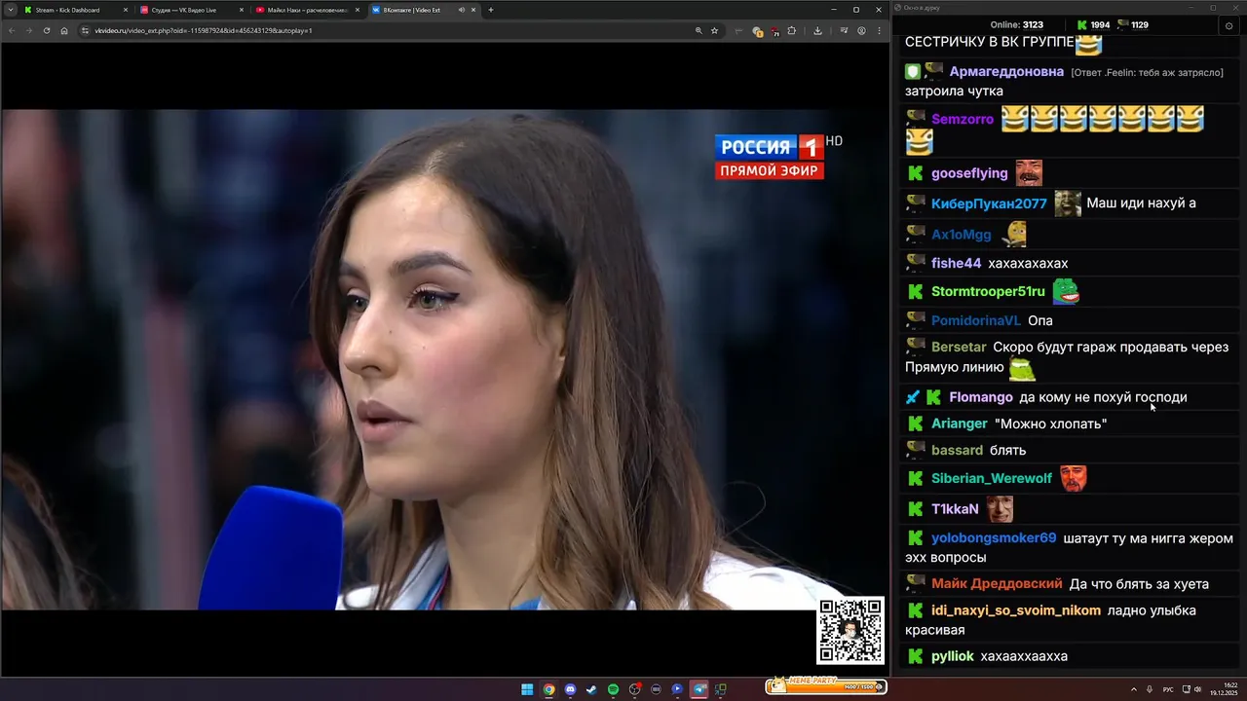Click the QR code overlay on the video
The height and width of the screenshot is (701, 1247).
click(x=850, y=630)
